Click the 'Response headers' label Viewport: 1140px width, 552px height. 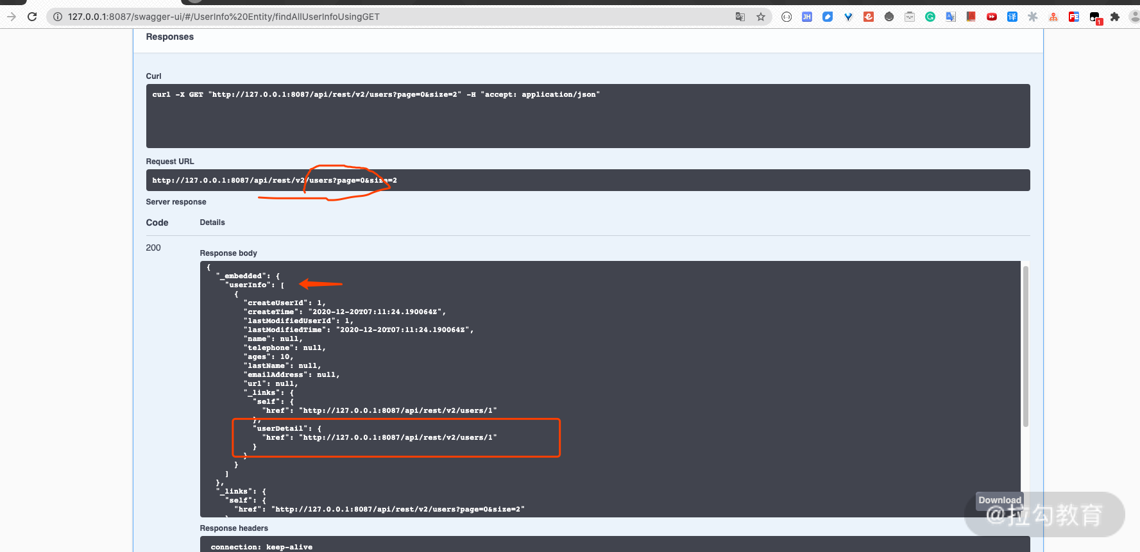[234, 528]
